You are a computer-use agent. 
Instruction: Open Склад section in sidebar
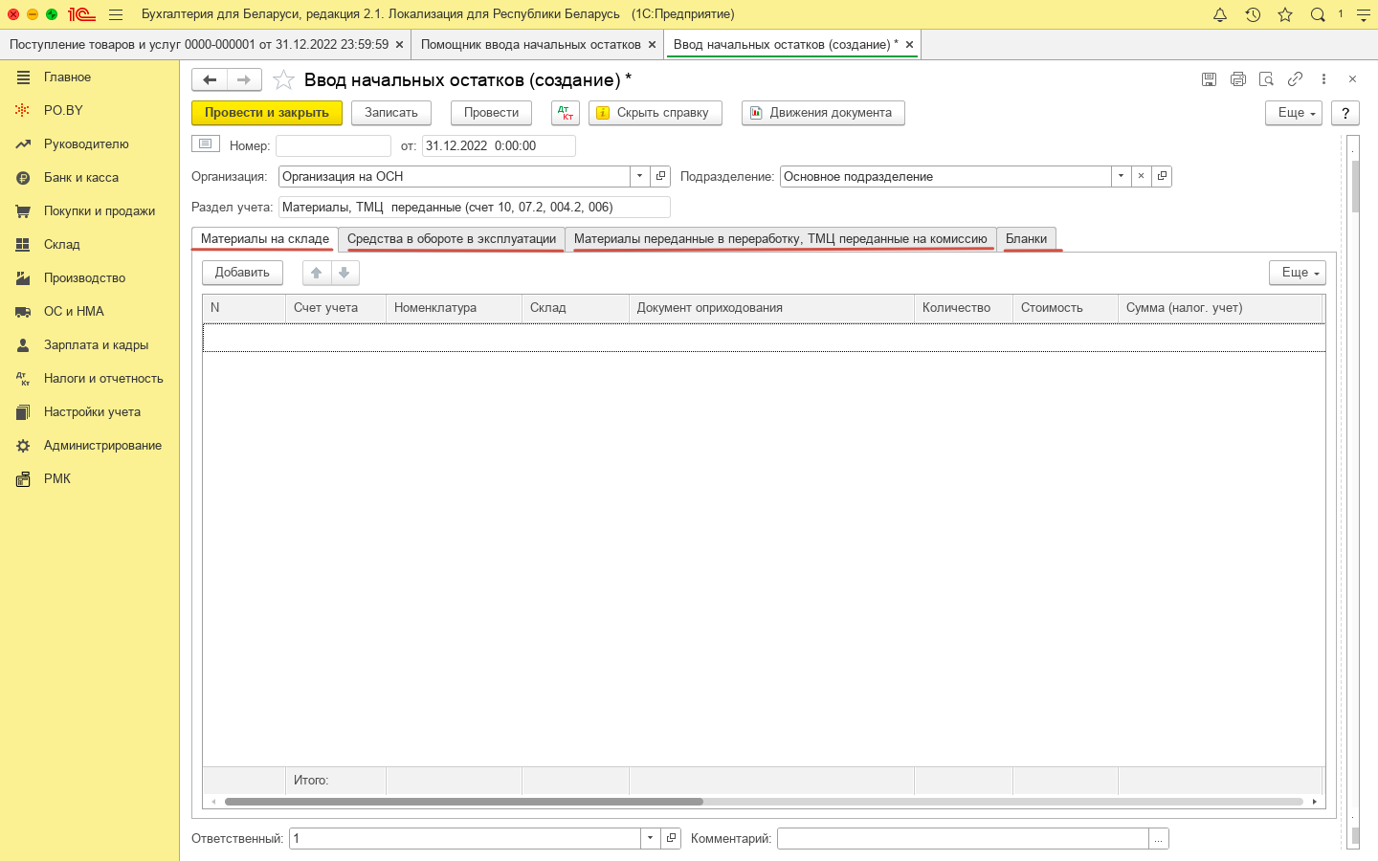point(62,245)
